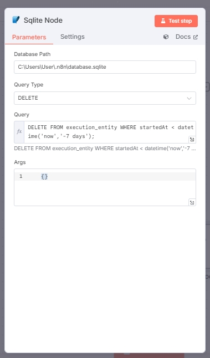210x358 pixels.
Task: Click the Sqlite Node title to rename
Action: coord(43,20)
